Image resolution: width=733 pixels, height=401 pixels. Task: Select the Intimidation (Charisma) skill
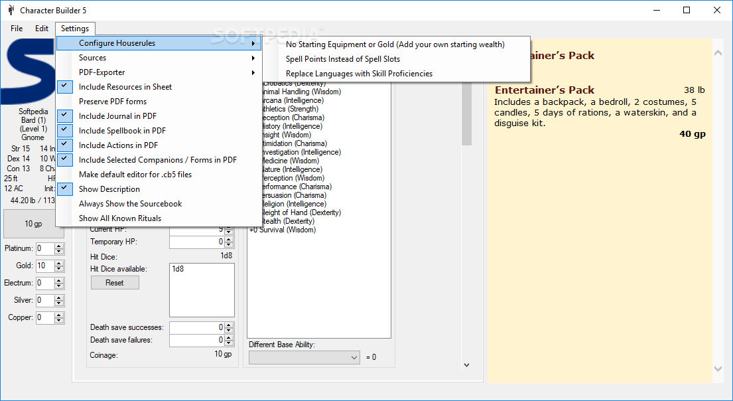295,143
